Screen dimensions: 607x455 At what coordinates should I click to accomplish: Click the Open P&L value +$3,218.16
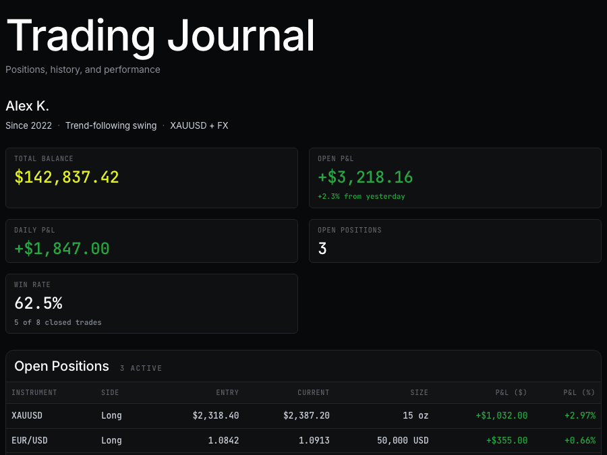(365, 177)
